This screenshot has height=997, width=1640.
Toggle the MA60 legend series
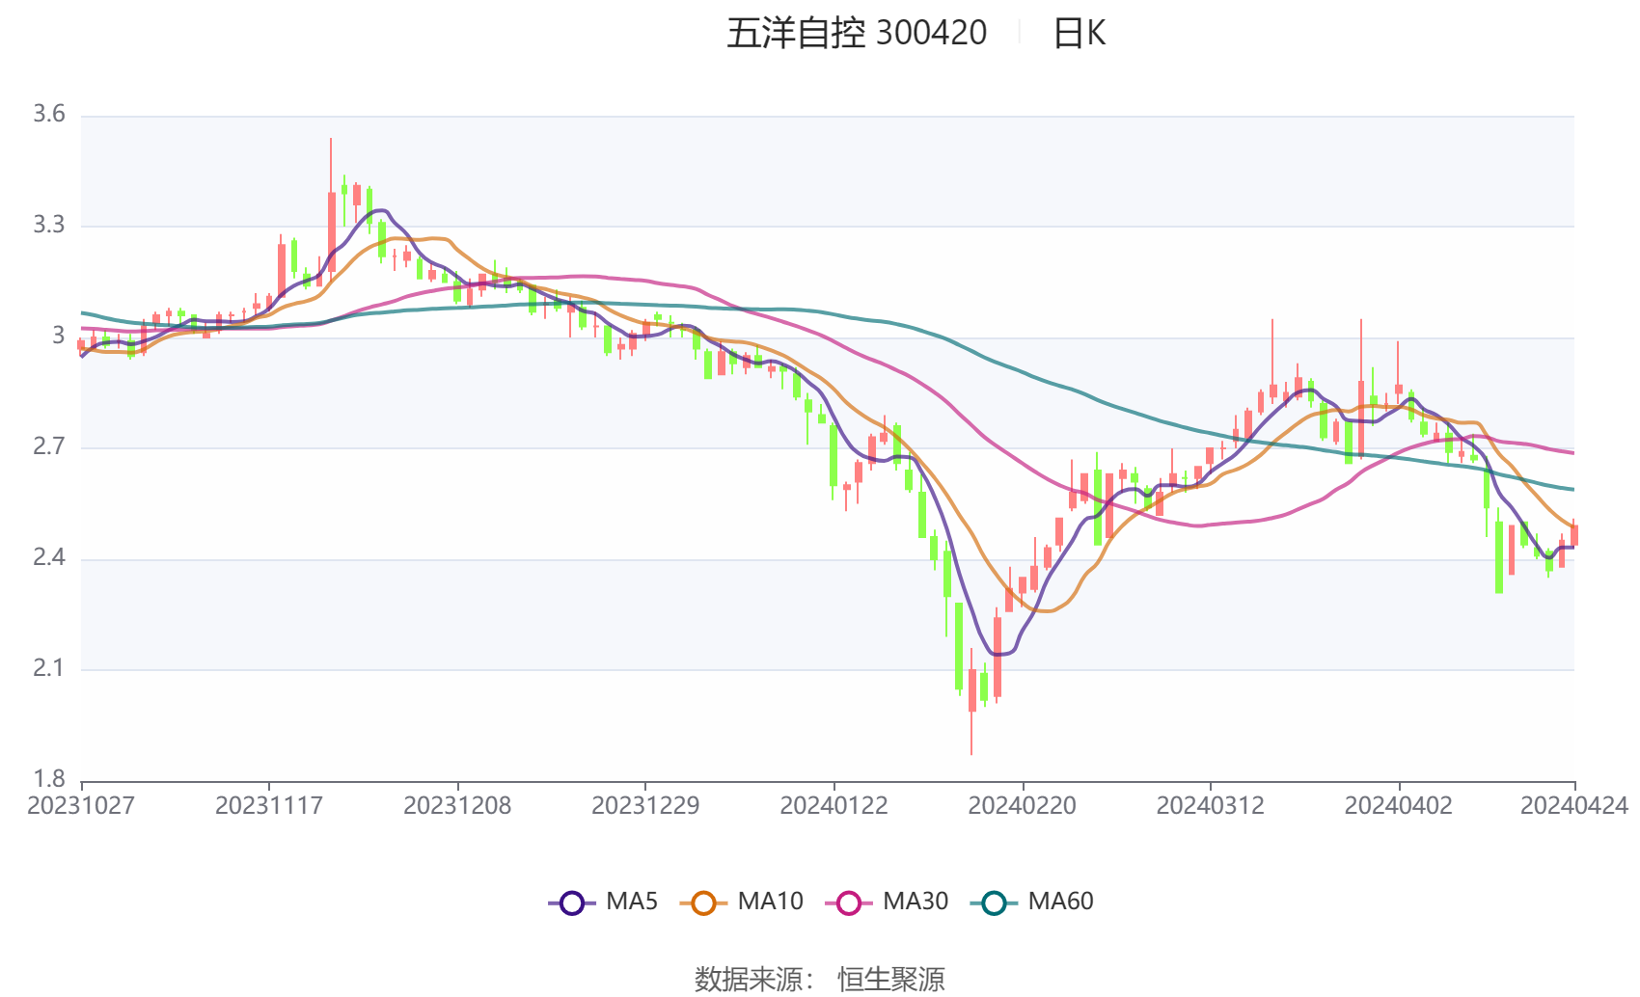(1032, 903)
